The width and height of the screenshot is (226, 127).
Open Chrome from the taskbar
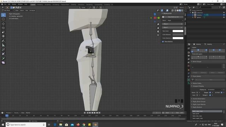click(x=84, y=125)
